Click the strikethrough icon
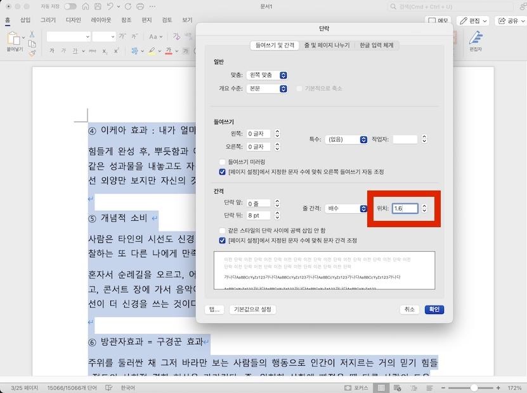This screenshot has height=393, width=527. click(x=93, y=51)
